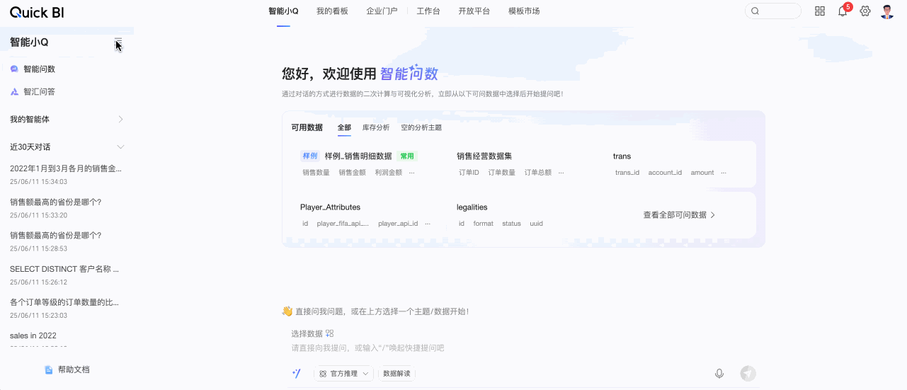Image resolution: width=907 pixels, height=390 pixels.
Task: Click the 帮助文档 document icon
Action: [x=49, y=369]
